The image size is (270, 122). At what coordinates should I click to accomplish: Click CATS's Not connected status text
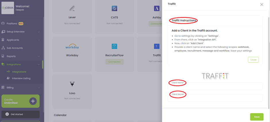[x=114, y=23]
